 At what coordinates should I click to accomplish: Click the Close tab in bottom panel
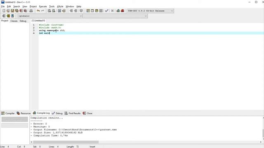coord(87,113)
